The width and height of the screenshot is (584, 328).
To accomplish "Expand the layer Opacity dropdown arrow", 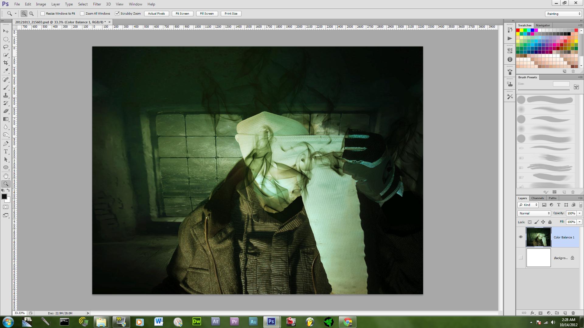I will pyautogui.click(x=579, y=213).
